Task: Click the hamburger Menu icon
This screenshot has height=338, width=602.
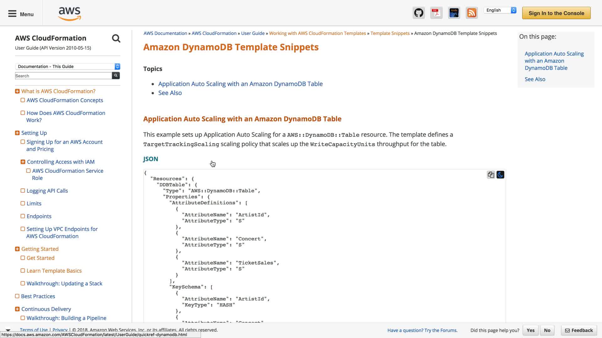Action: pyautogui.click(x=12, y=14)
